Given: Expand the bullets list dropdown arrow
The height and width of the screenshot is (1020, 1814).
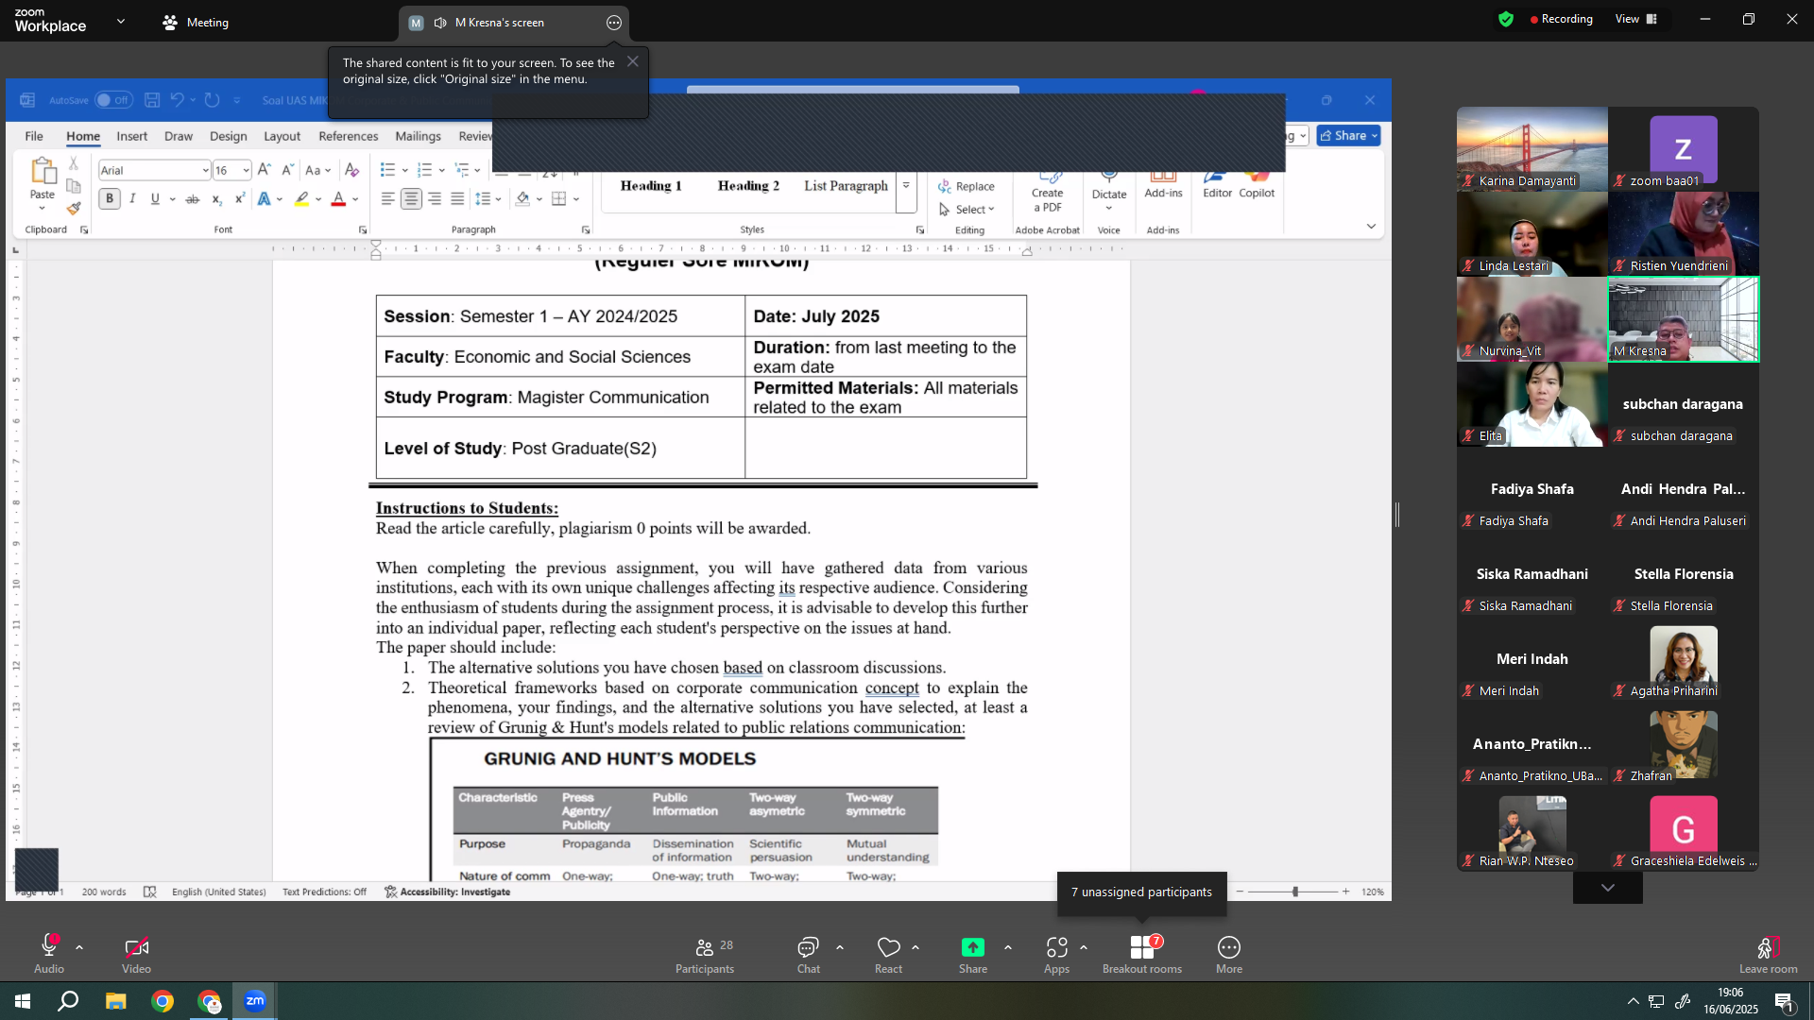Looking at the screenshot, I should tap(404, 170).
